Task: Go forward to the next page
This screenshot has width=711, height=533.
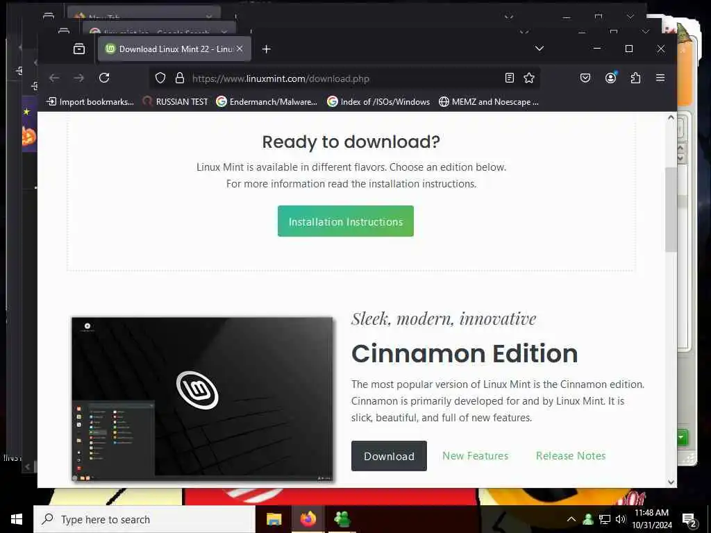Action: pos(79,78)
